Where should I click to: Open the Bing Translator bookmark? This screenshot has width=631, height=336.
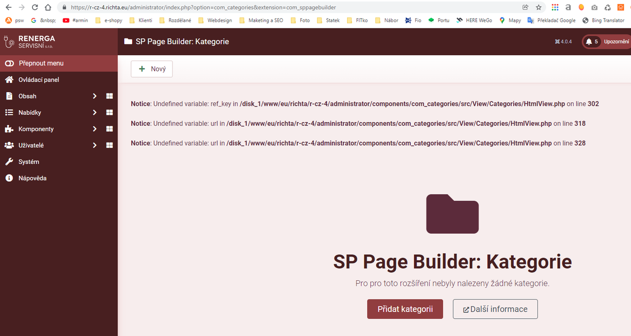click(x=603, y=20)
